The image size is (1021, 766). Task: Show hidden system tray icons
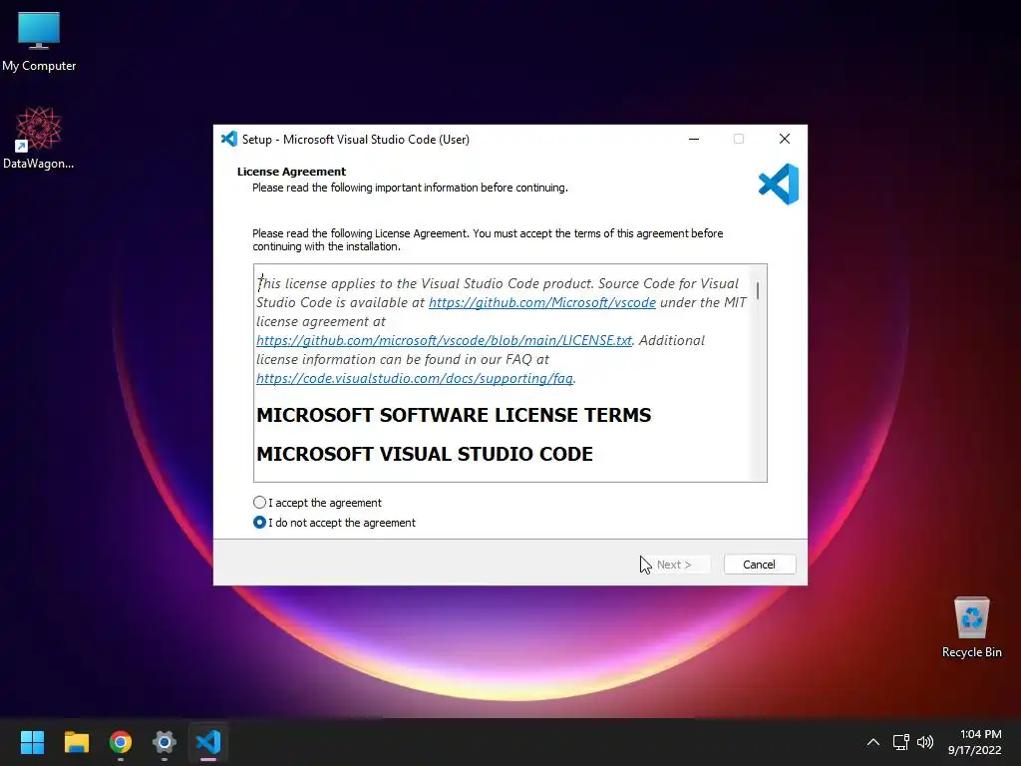(873, 742)
